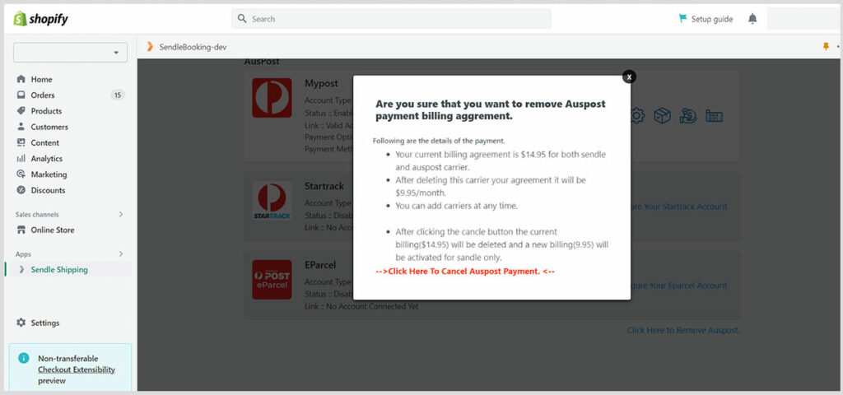
Task: Click the Setup guide flag icon
Action: click(x=682, y=18)
